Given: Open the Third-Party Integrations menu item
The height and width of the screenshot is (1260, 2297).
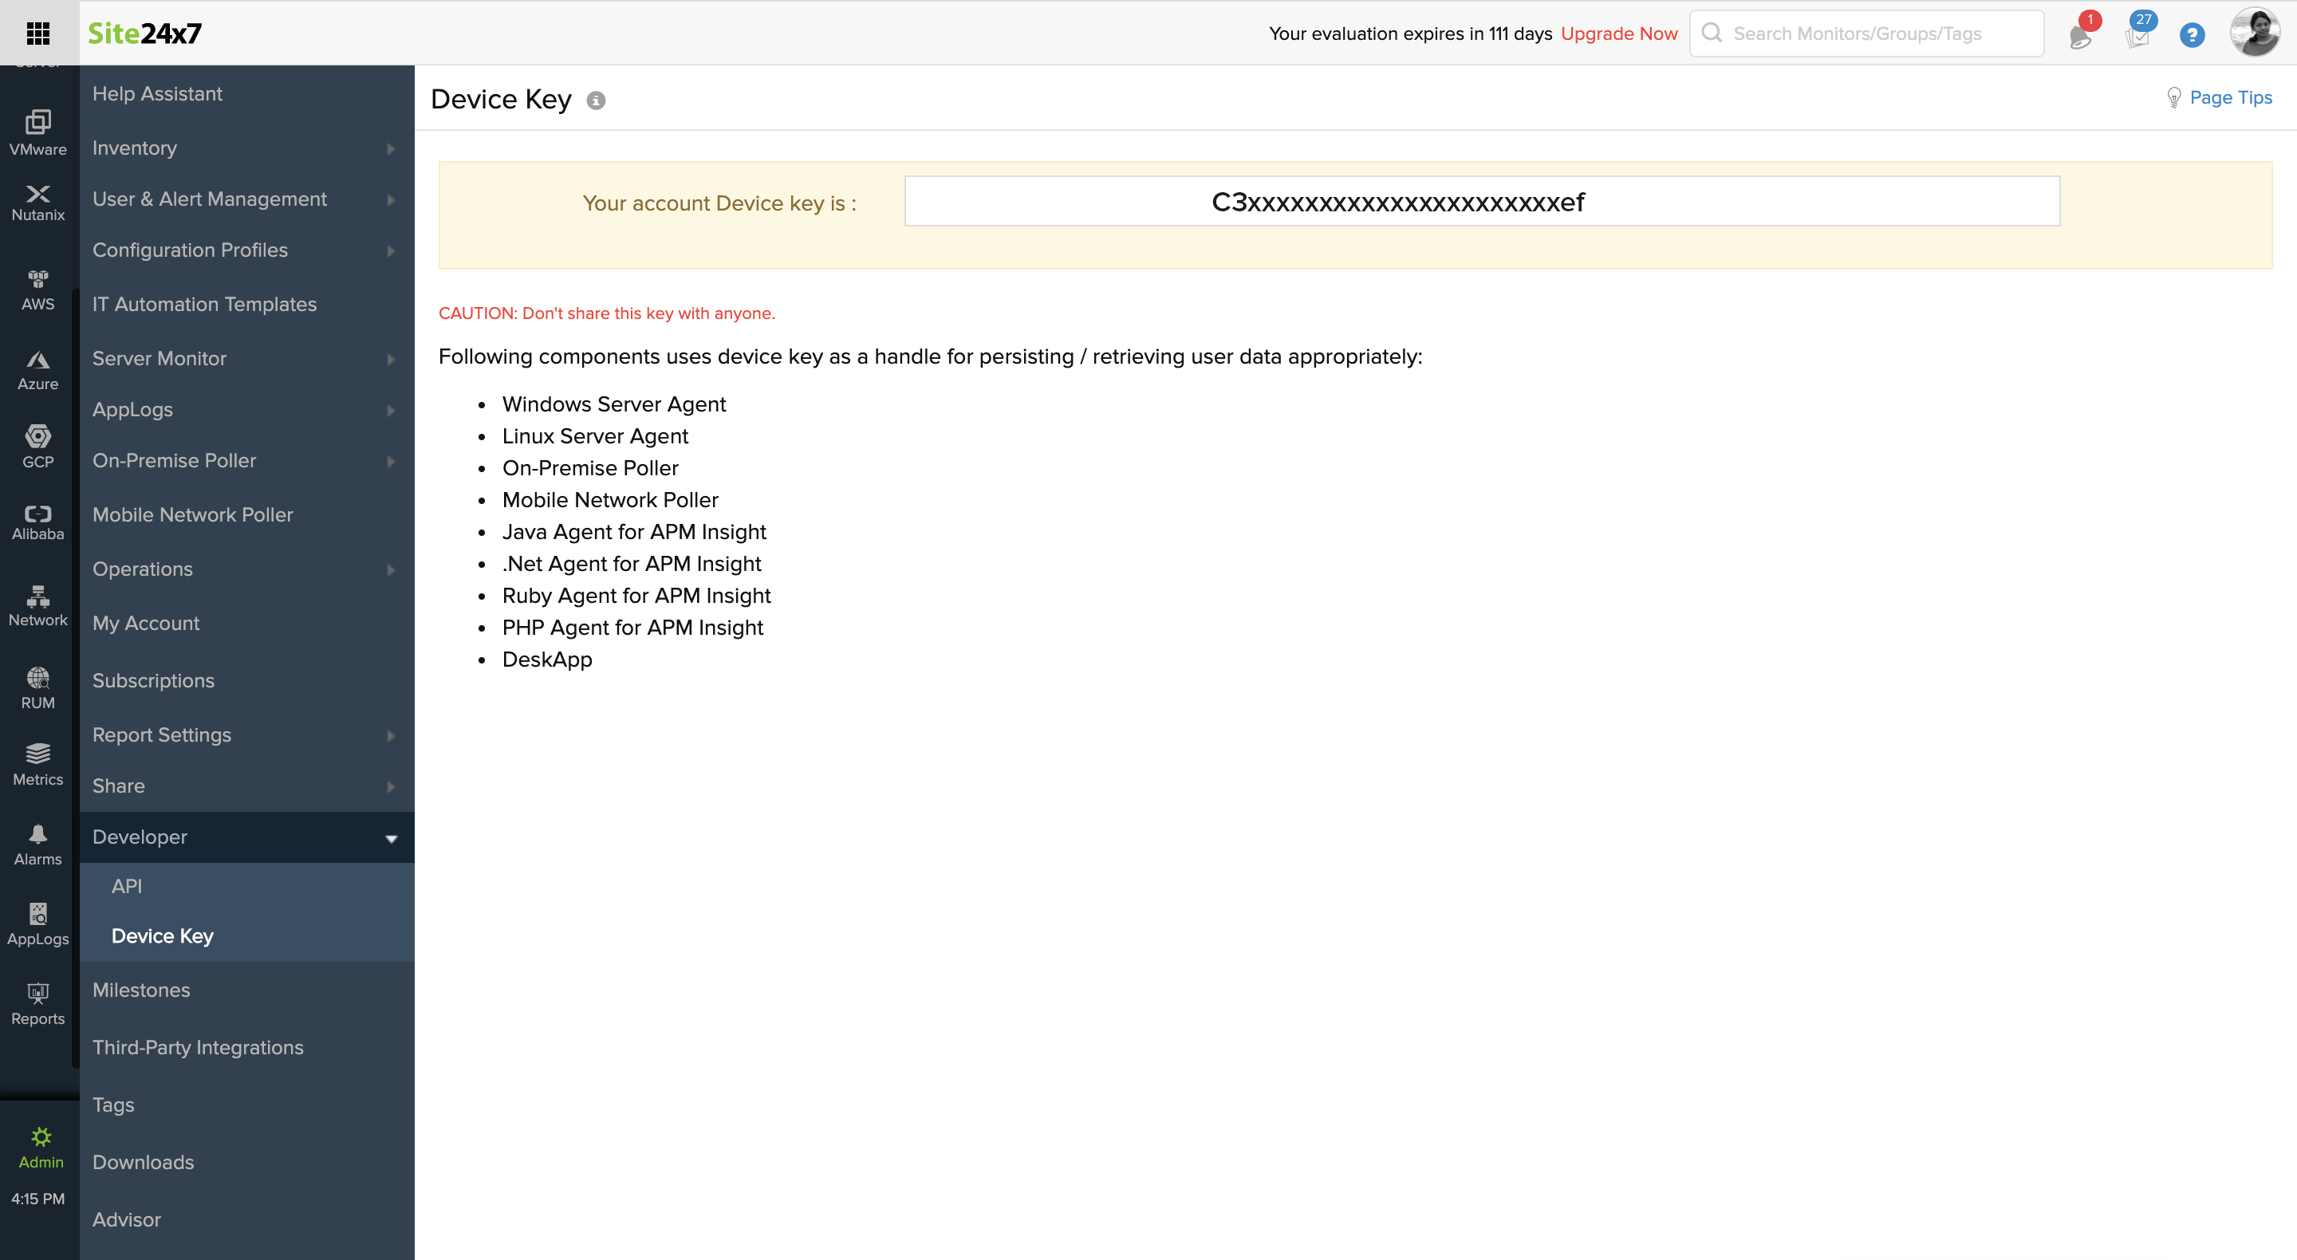Looking at the screenshot, I should click(x=197, y=1047).
